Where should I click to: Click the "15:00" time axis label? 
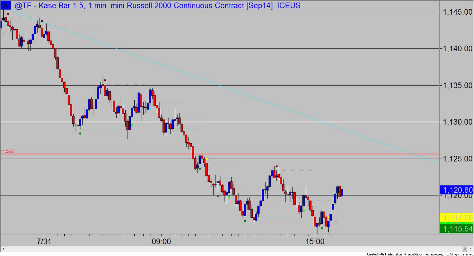point(315,241)
